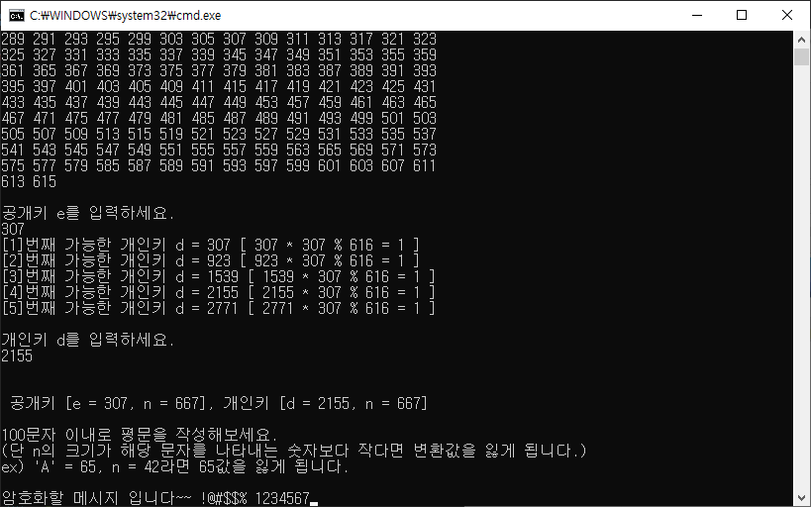Click the input line '암호화할 메시지 입니다~~'
811x507 pixels.
[x=155, y=499]
